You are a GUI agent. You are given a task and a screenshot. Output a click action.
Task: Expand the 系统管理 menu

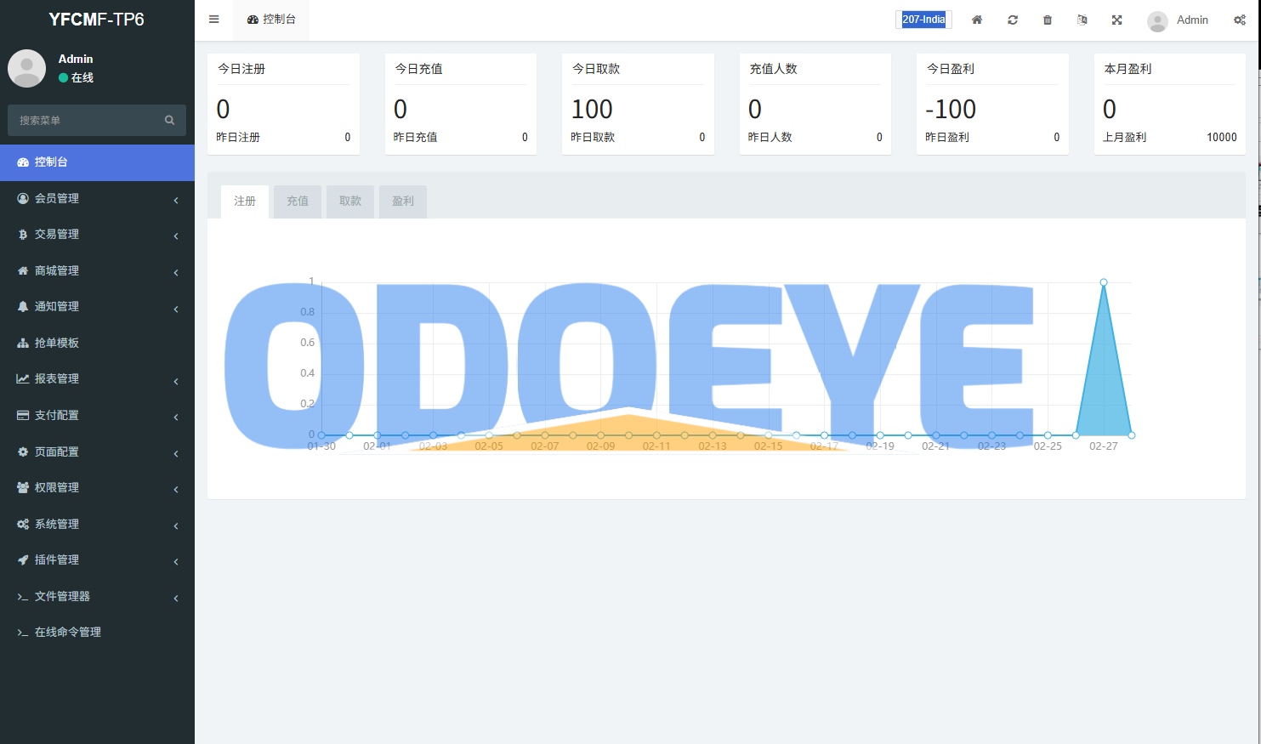point(57,524)
